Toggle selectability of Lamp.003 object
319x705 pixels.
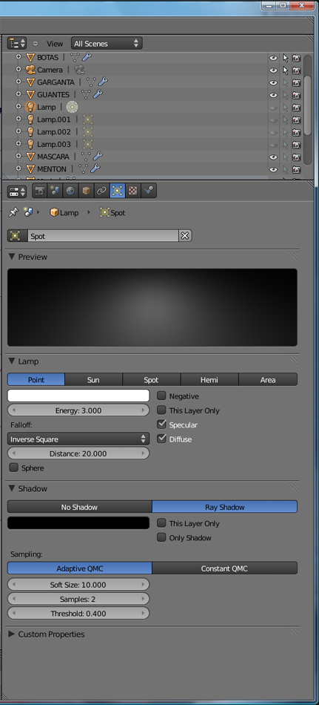click(x=286, y=145)
